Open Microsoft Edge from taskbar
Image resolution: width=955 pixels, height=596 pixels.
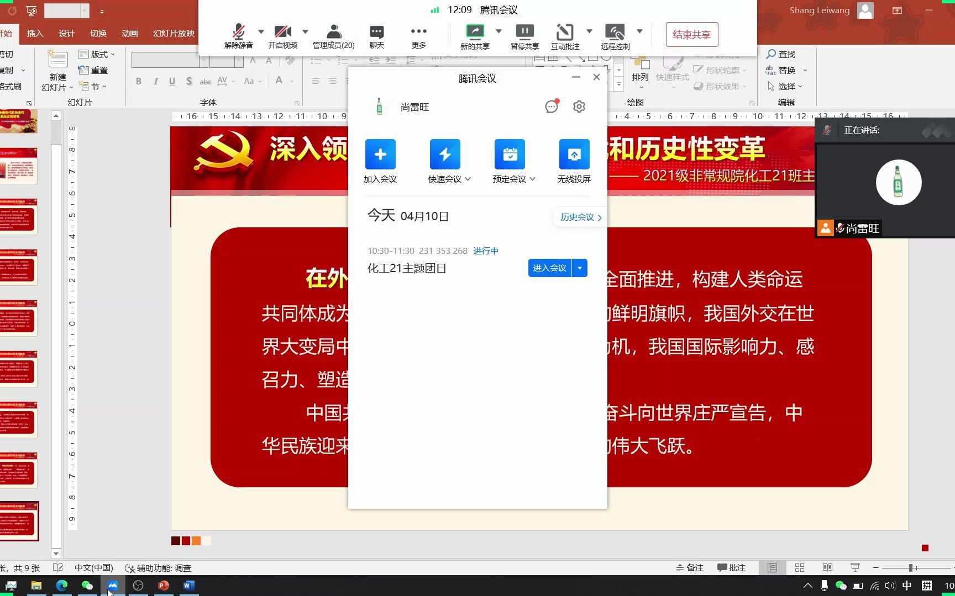point(61,586)
